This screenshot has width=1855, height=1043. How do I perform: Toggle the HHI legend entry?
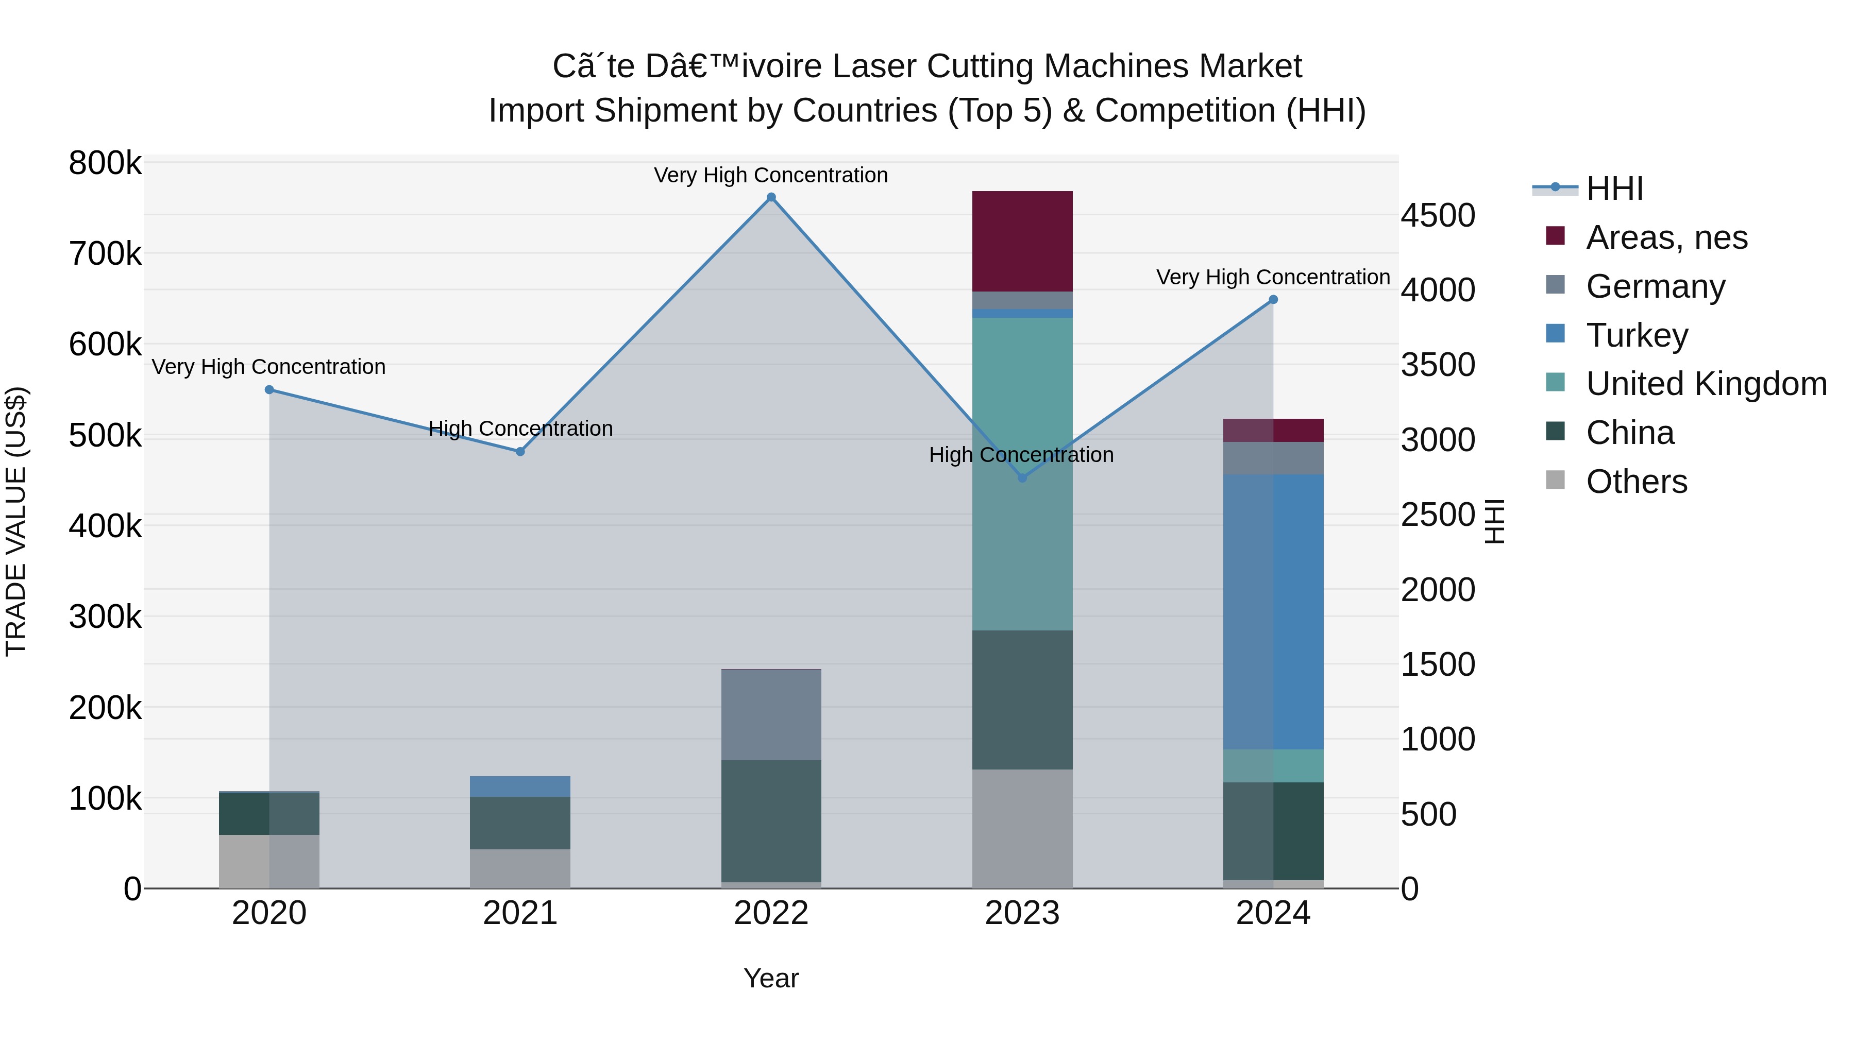1589,189
